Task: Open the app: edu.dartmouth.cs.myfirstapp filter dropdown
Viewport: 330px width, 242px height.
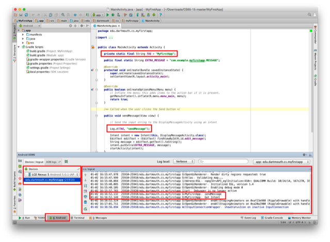Action: 282,162
